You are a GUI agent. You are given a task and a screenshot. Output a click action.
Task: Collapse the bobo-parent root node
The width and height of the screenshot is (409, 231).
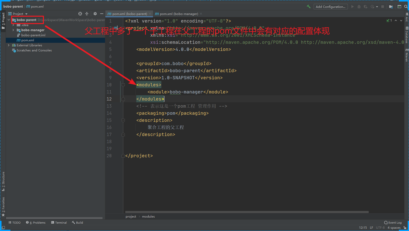click(x=9, y=20)
